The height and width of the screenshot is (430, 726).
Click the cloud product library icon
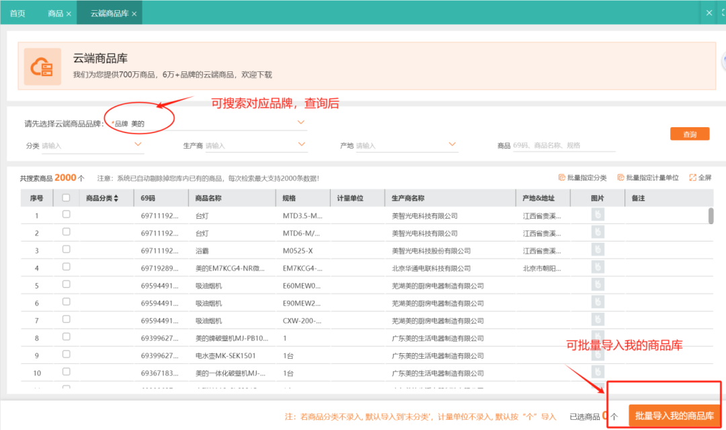pyautogui.click(x=42, y=67)
